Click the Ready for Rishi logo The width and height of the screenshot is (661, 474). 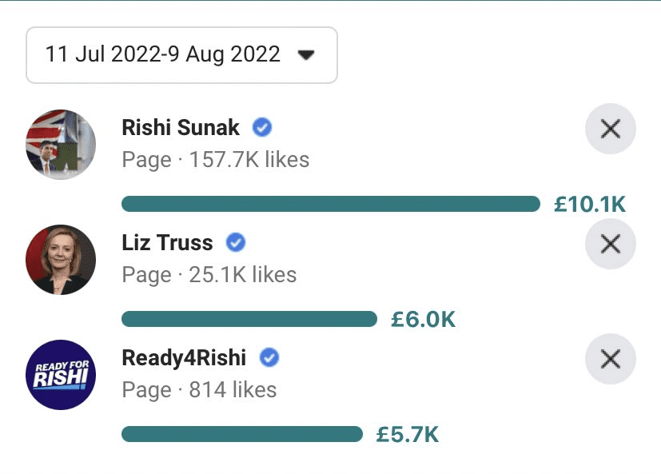pos(61,375)
